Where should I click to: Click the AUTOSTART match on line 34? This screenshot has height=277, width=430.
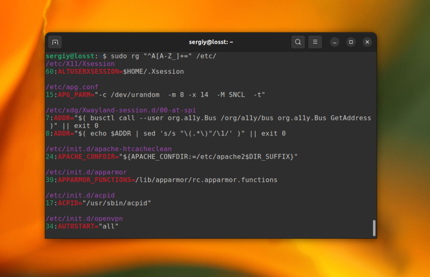pyautogui.click(x=76, y=226)
